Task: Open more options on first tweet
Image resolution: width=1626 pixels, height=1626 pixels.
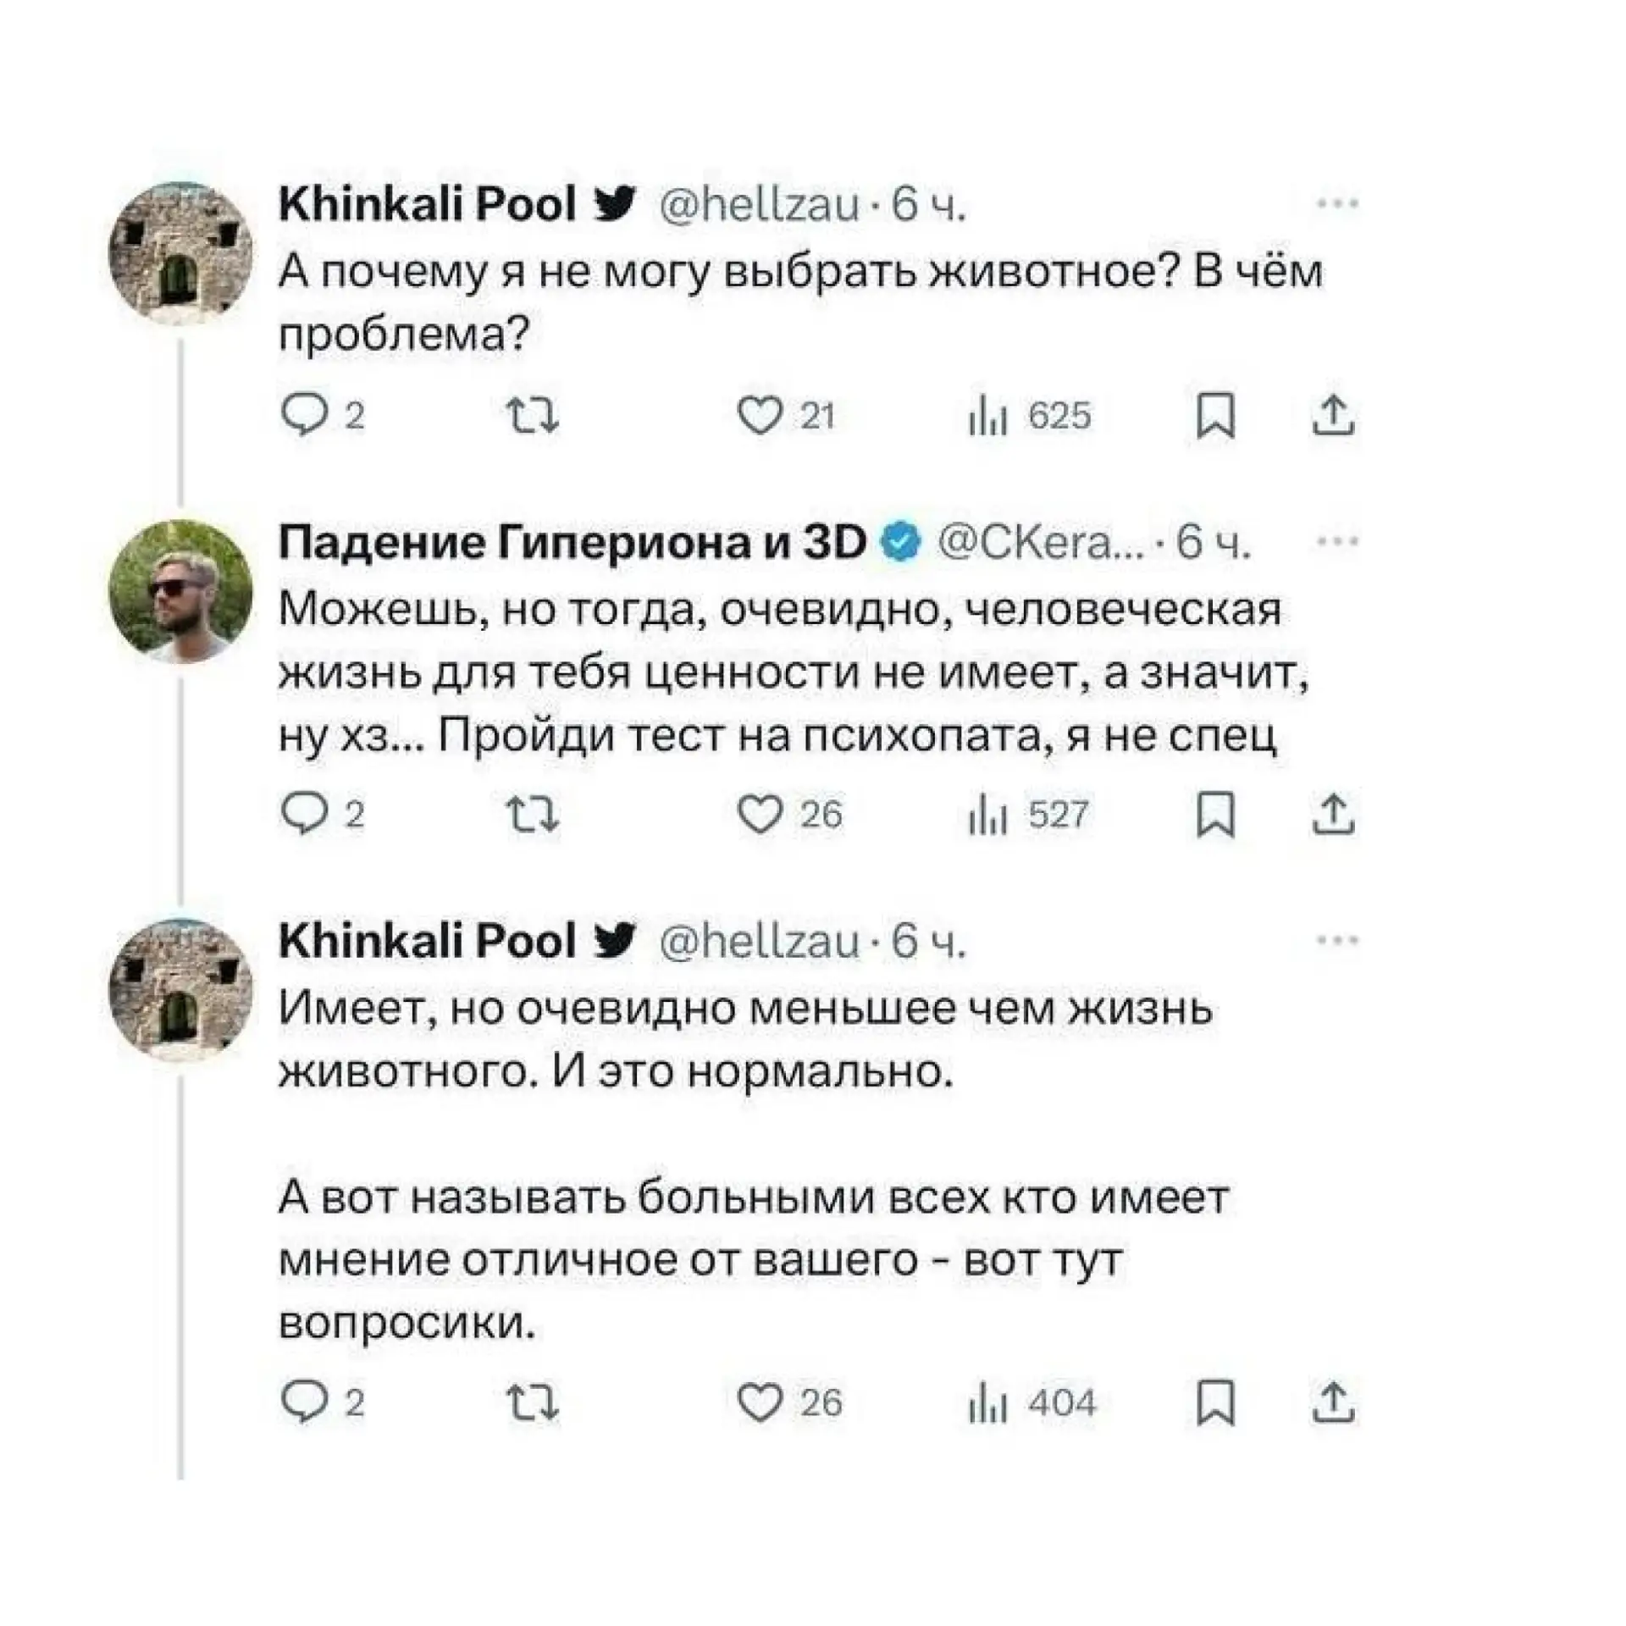Action: click(x=1338, y=203)
